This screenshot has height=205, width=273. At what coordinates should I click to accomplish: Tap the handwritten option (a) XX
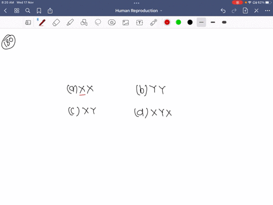80,89
